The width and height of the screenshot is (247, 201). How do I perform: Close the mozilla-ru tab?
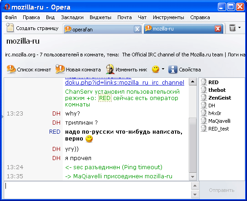pos(218,29)
